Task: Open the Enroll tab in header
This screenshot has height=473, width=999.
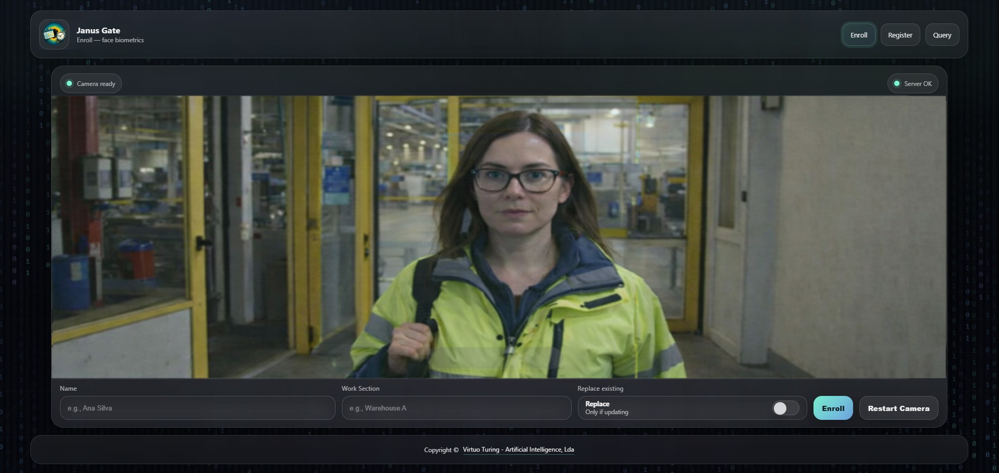Action: tap(858, 35)
